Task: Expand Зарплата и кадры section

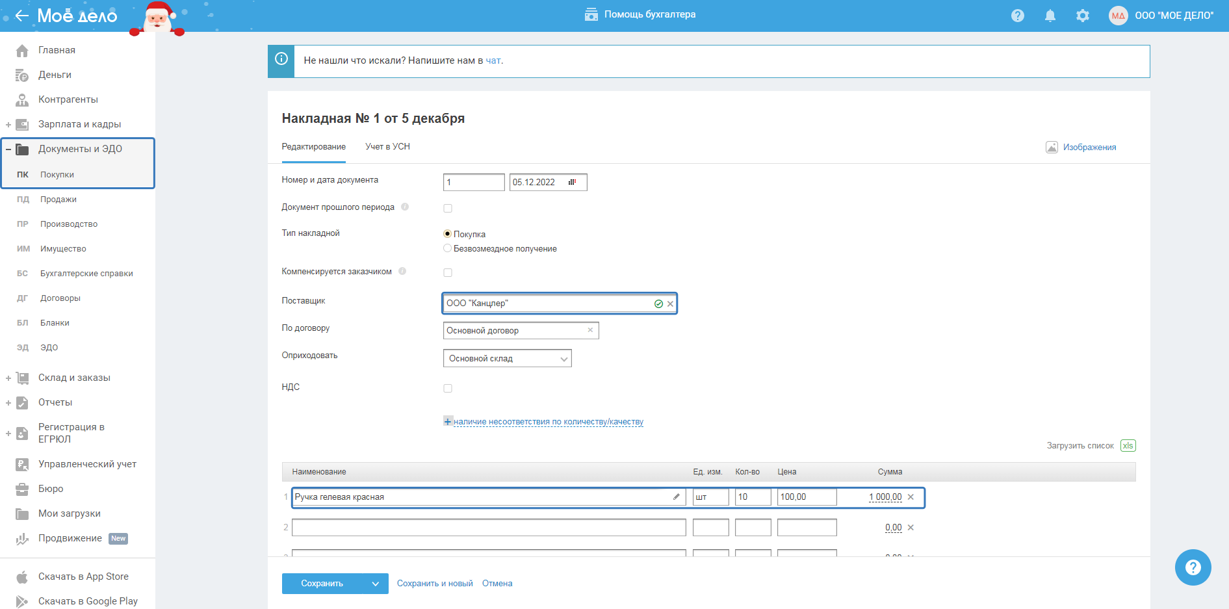Action: pyautogui.click(x=8, y=124)
